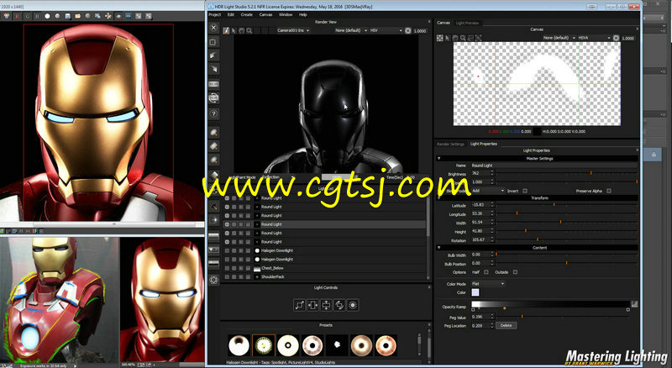This screenshot has width=672, height=368.
Task: Toggle visibility of first Halogen Downlight
Action: (227, 250)
